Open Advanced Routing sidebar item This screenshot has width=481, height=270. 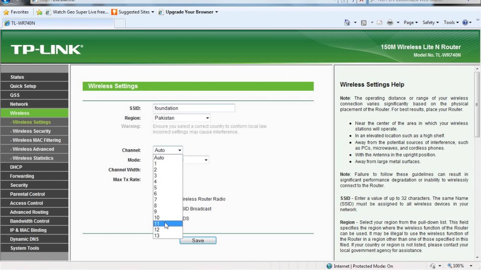(34, 212)
